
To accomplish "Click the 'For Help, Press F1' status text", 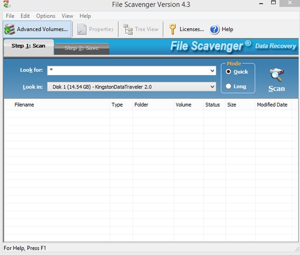I will coord(25,248).
